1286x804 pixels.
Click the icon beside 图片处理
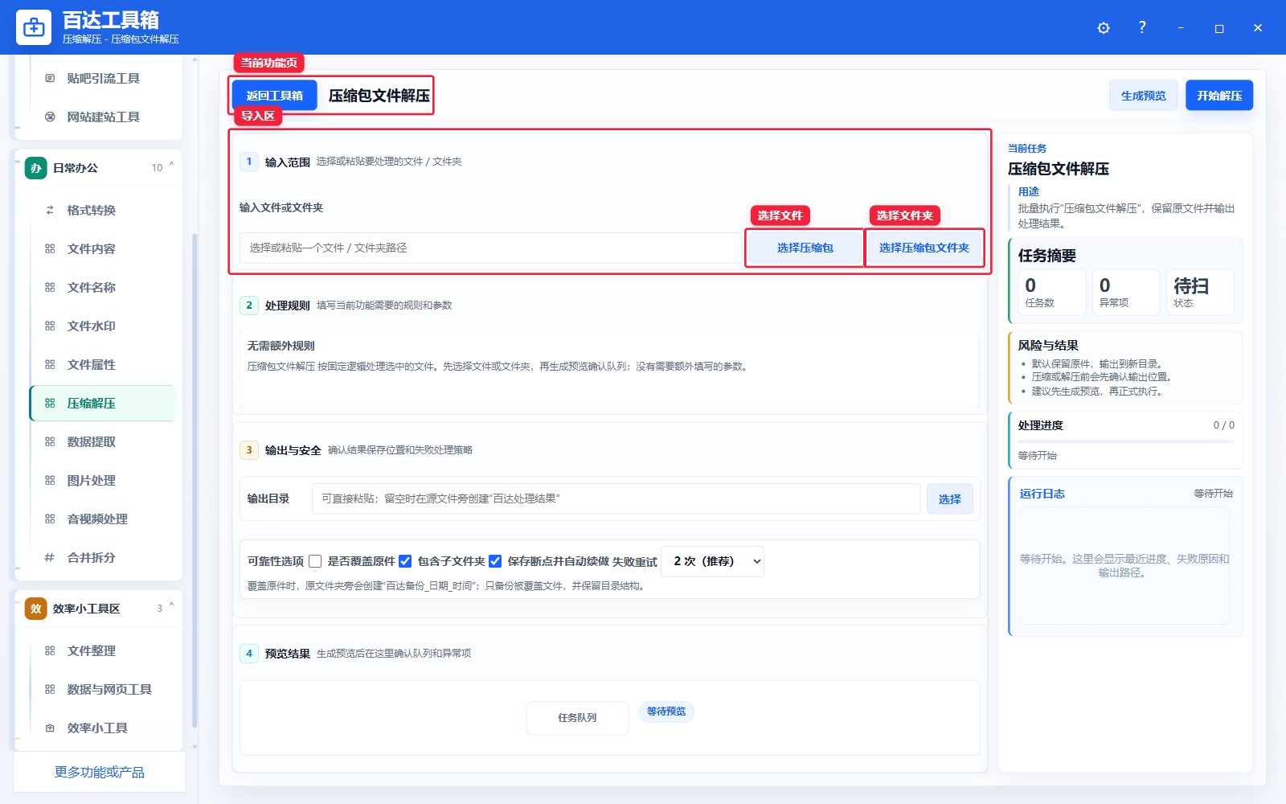coord(50,480)
